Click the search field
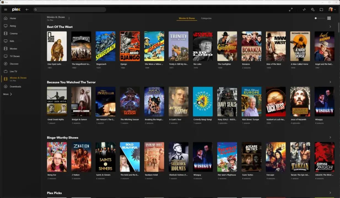Viewport: 340px width, 198px height. [x=70, y=10]
